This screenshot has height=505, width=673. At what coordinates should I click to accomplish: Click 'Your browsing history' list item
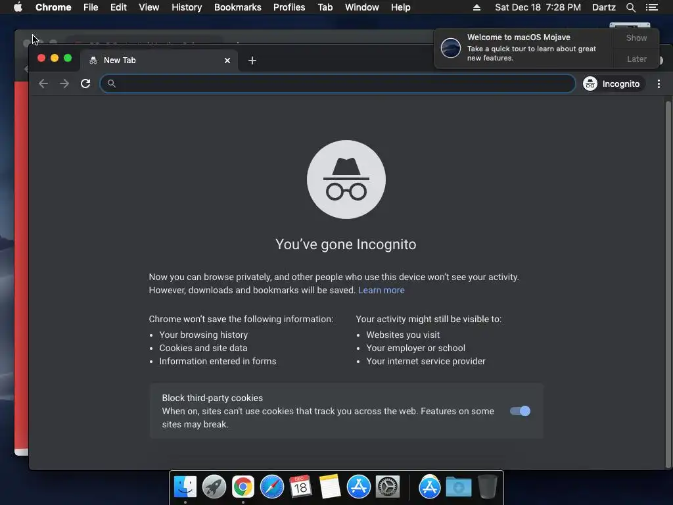pyautogui.click(x=204, y=335)
